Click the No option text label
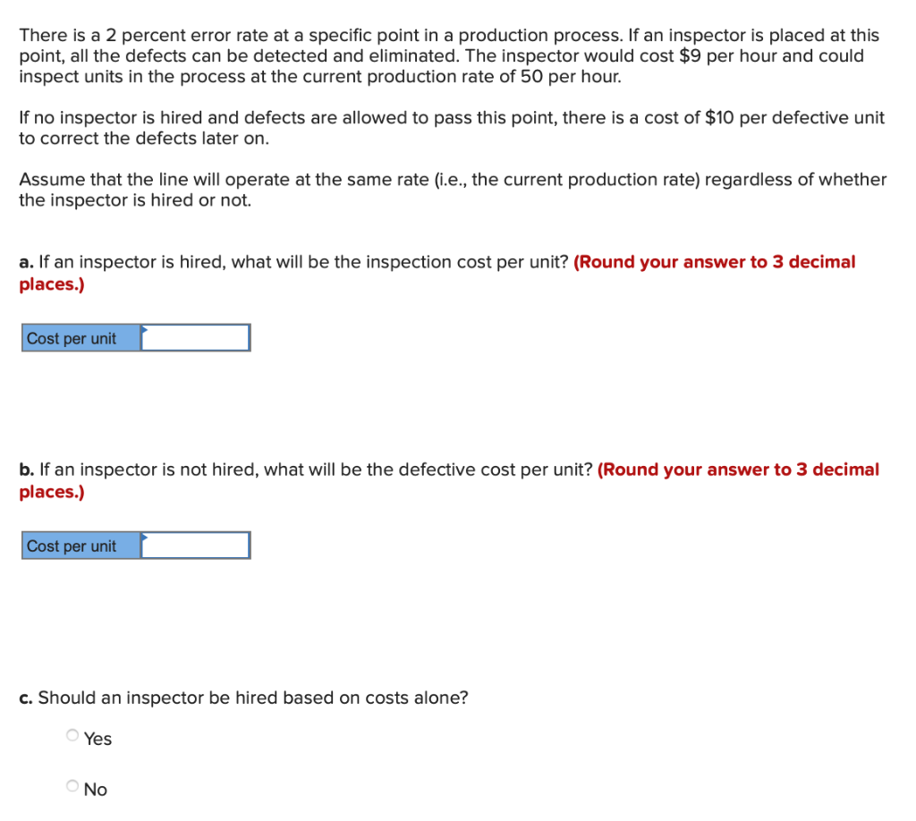Screen dimensions: 916x821 (x=95, y=789)
